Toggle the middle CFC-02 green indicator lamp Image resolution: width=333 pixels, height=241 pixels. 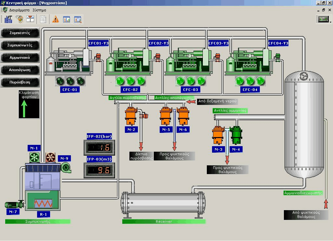pos(130,81)
